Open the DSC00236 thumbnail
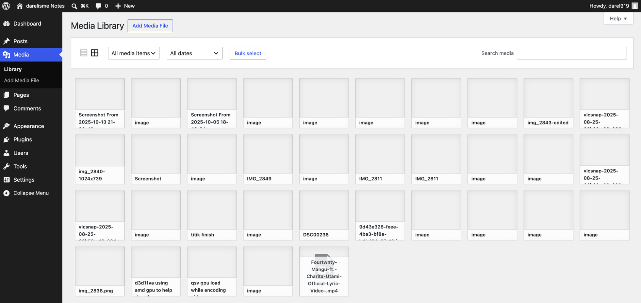 (324, 215)
